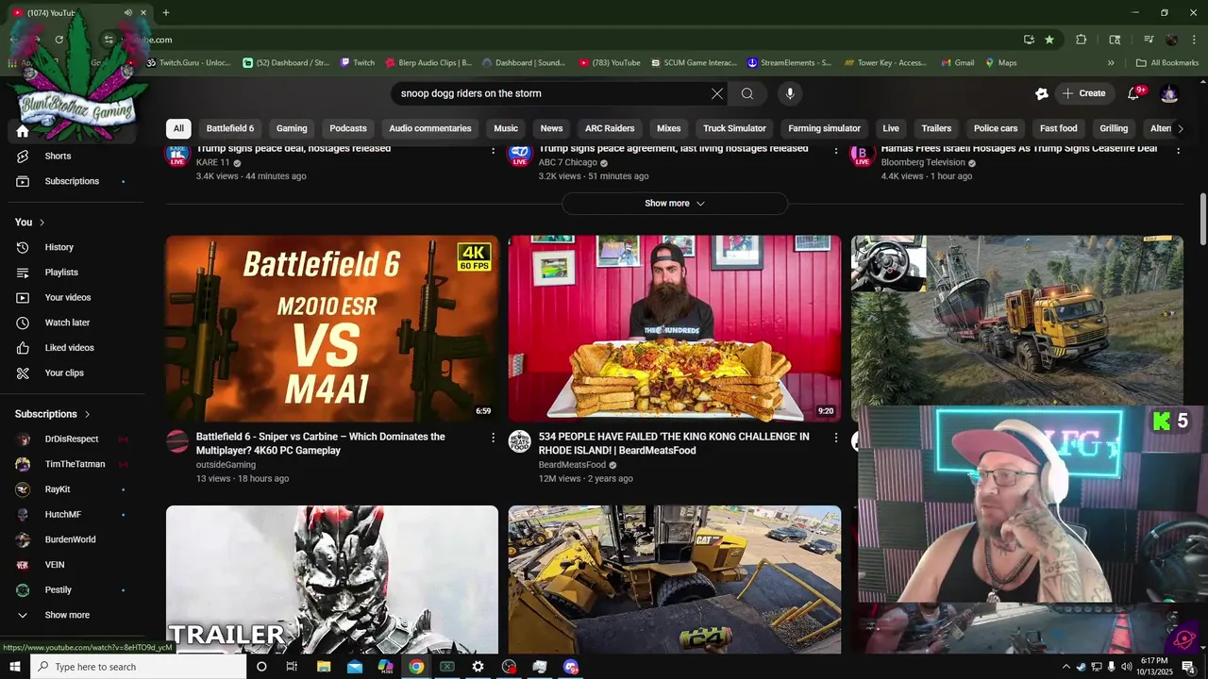Clear the YouTube search box text
1208x679 pixels.
717,93
